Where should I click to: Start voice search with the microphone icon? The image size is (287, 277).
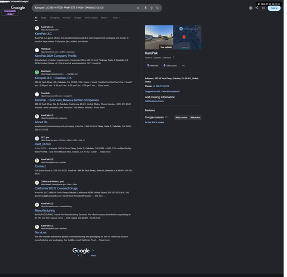tap(145, 8)
